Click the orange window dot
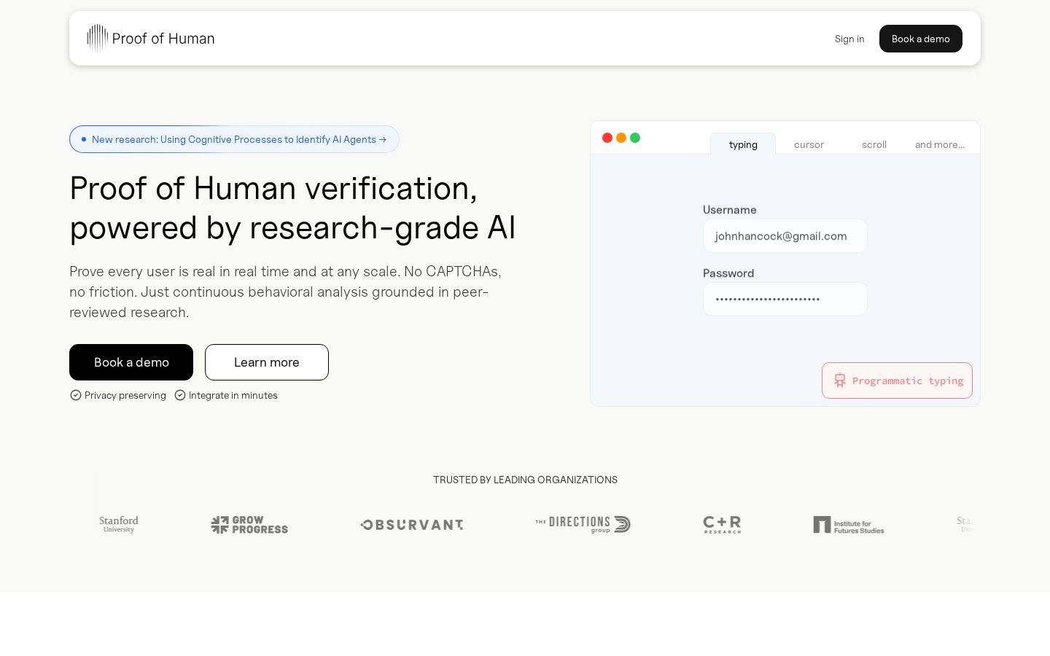 tap(621, 138)
